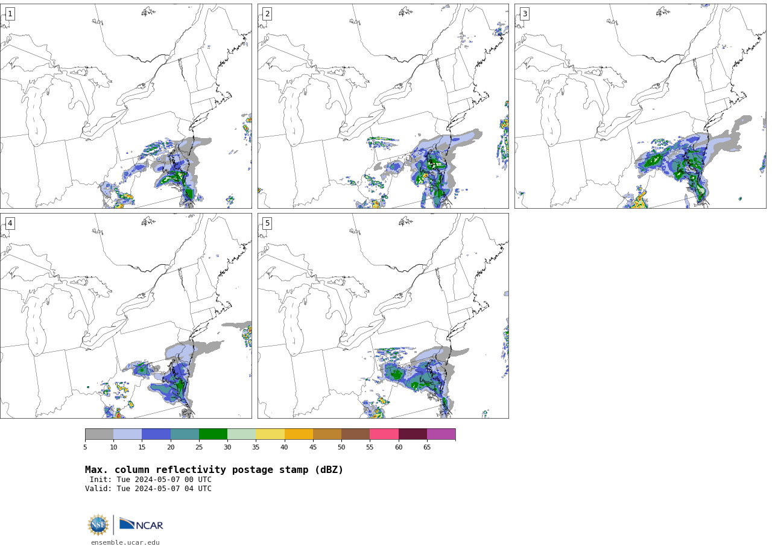Click the teal 20-25 dBZ swatch
772x549 pixels.
tap(185, 434)
